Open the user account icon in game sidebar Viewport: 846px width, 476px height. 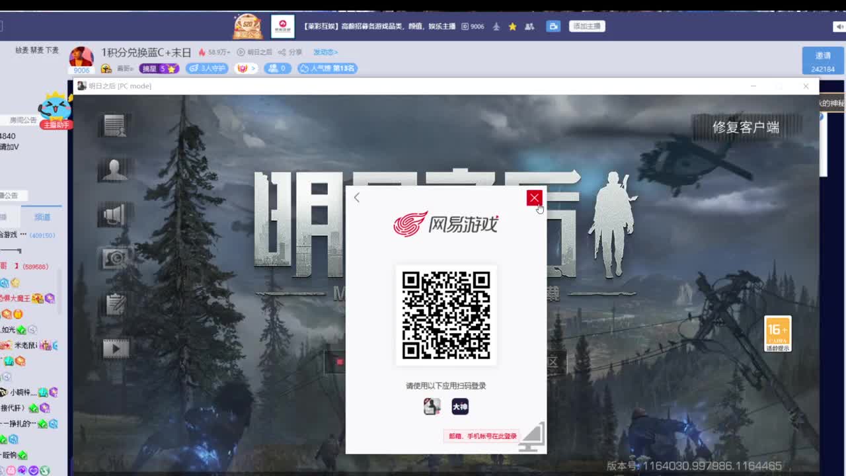114,170
